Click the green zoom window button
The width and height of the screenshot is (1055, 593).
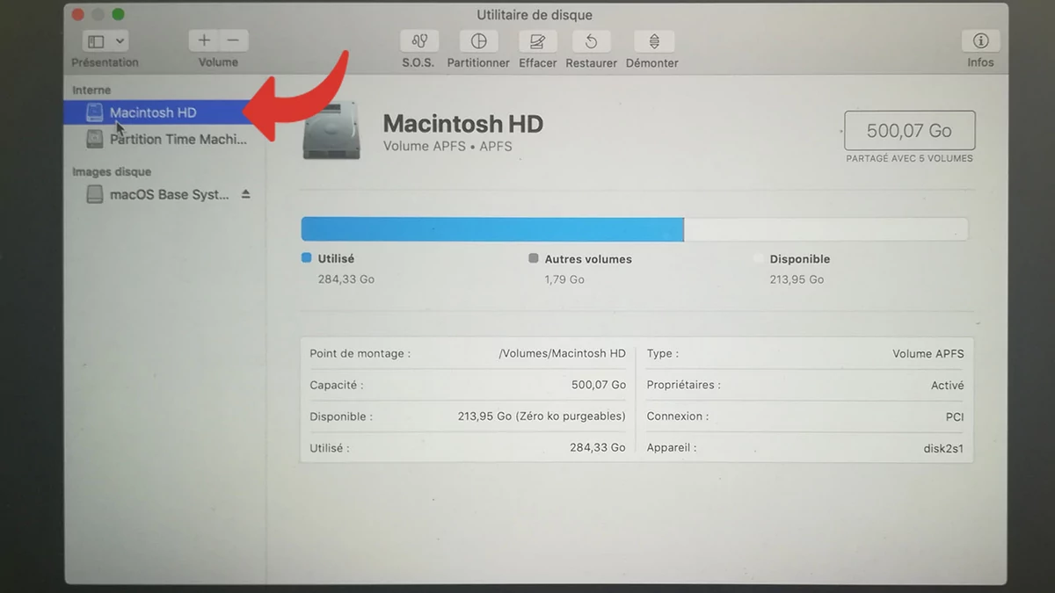click(118, 14)
